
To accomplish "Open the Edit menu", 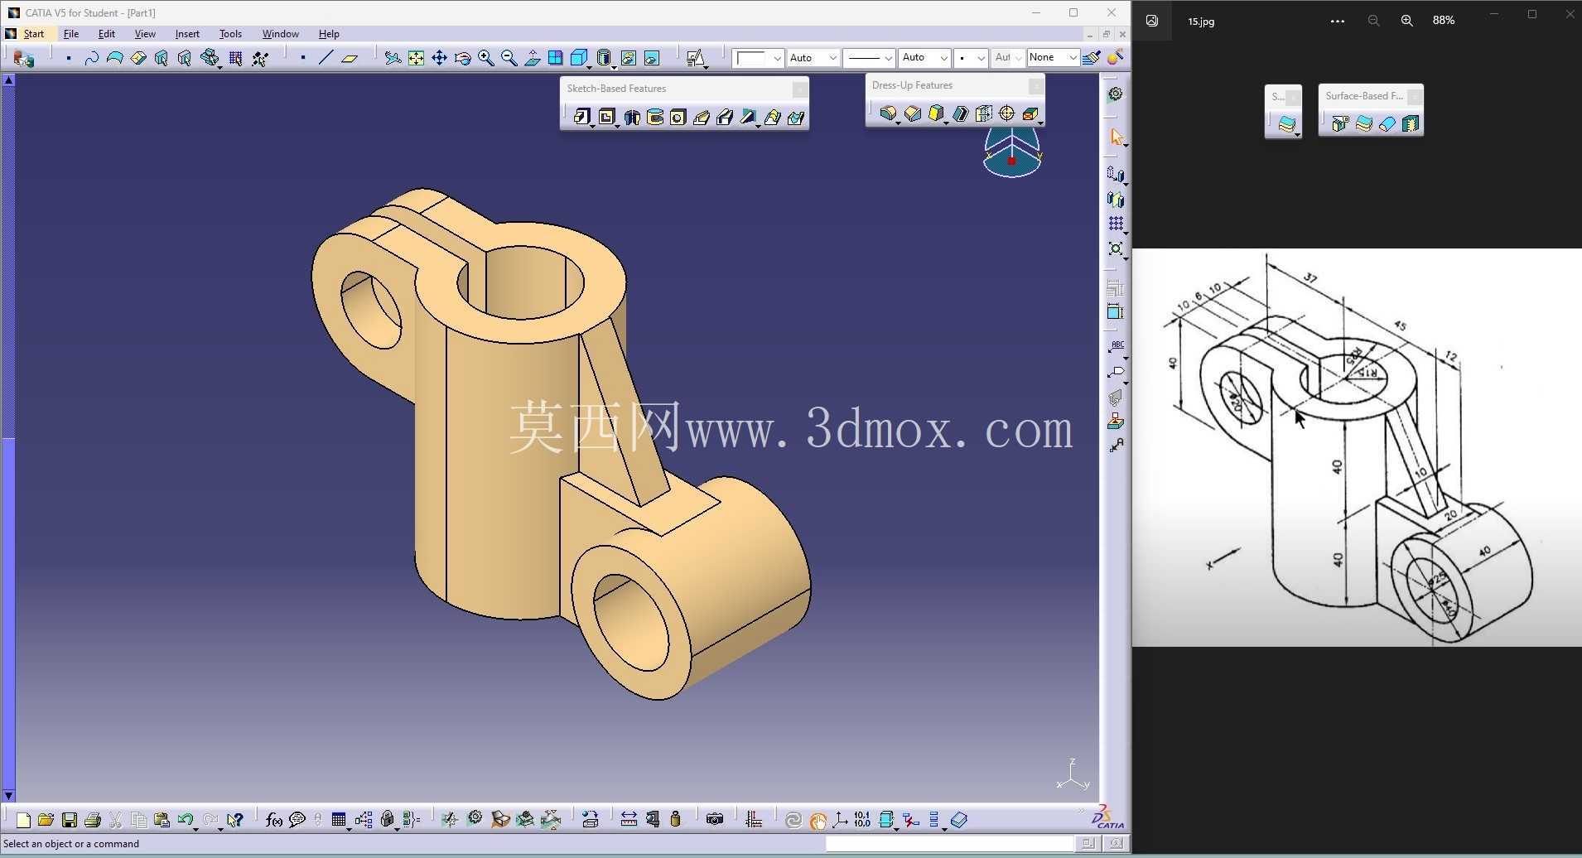I will [107, 34].
